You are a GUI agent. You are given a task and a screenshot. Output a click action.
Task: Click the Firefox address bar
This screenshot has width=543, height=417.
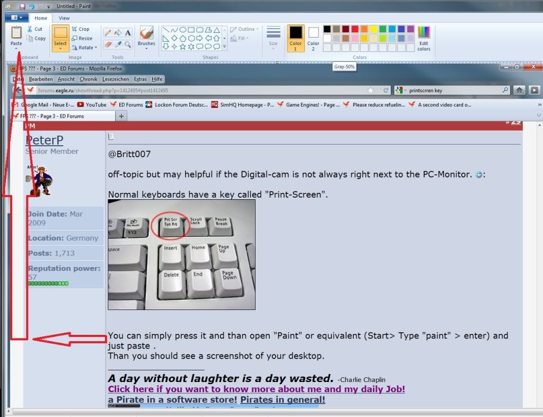click(159, 90)
